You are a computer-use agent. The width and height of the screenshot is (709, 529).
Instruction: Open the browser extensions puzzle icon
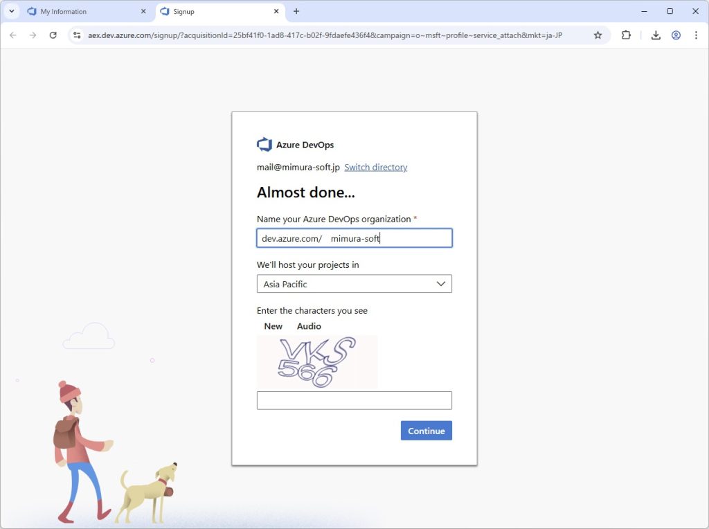pos(626,35)
